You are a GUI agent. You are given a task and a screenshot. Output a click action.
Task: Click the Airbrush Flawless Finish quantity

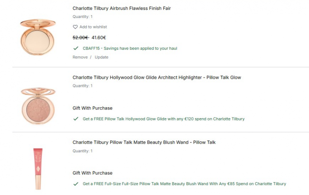pos(82,17)
